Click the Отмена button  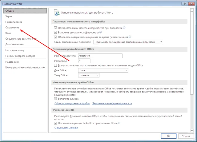tap(186, 136)
